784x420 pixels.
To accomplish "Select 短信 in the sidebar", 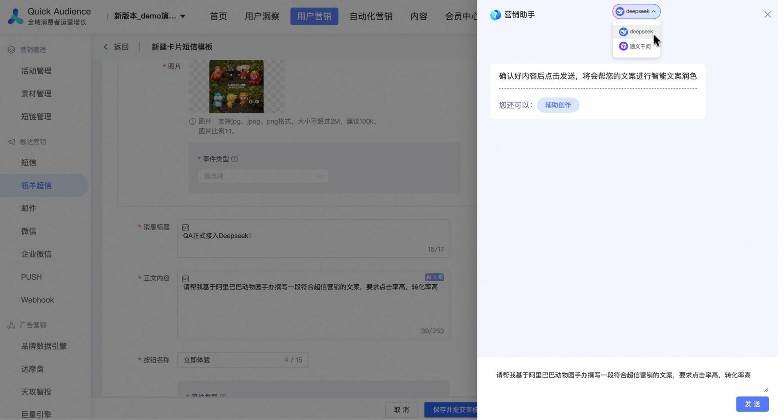I will pos(28,162).
